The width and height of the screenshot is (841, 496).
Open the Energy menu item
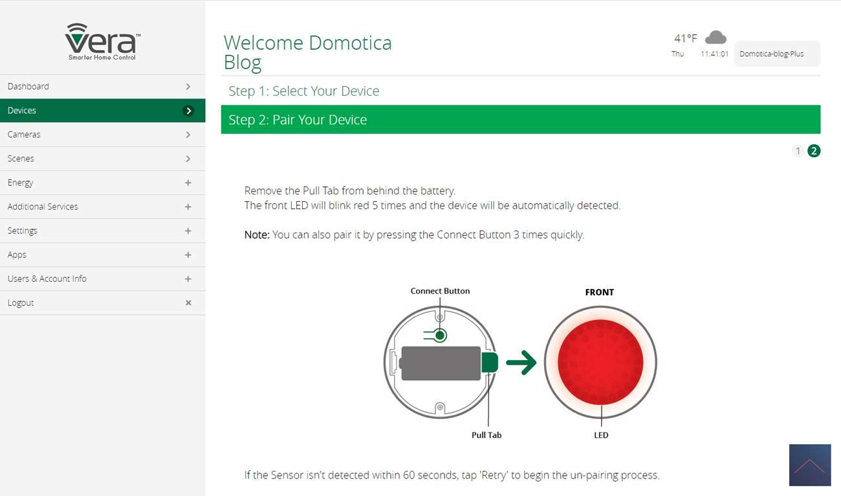coord(103,183)
